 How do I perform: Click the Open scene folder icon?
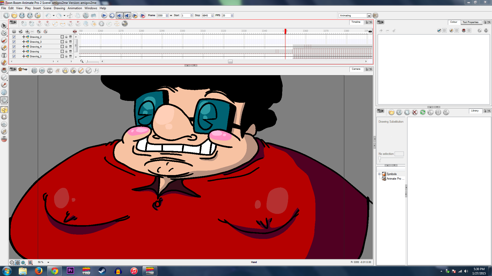14,16
